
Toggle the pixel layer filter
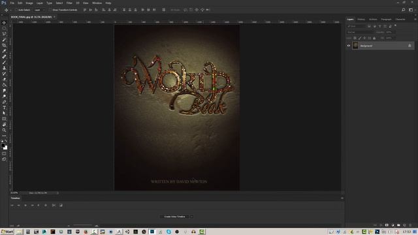coord(369,26)
